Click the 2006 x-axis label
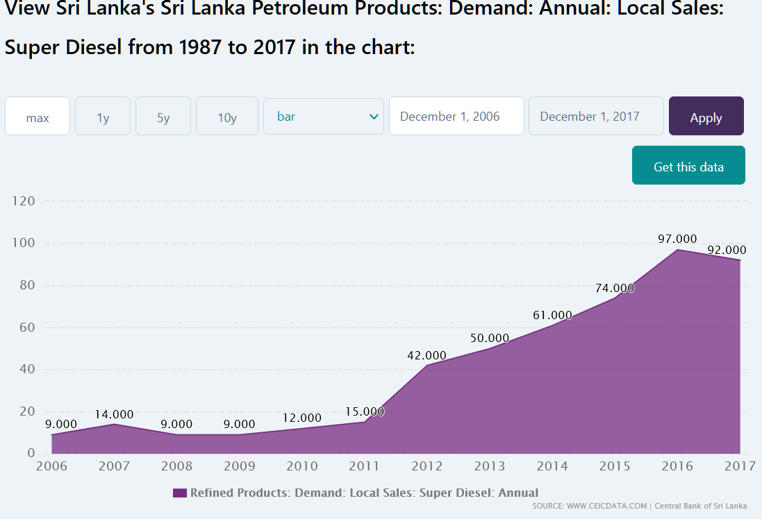762x519 pixels. (51, 466)
